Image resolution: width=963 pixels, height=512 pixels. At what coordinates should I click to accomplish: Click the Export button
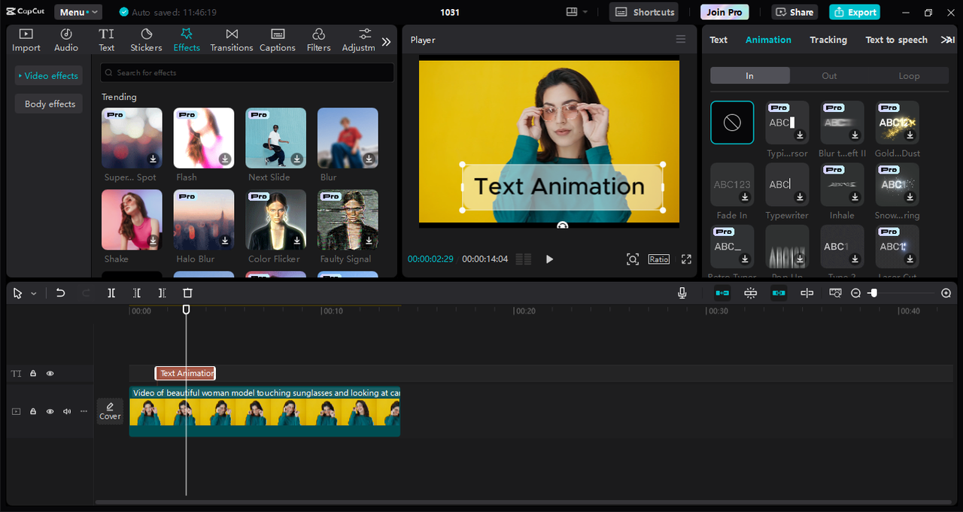pyautogui.click(x=855, y=12)
